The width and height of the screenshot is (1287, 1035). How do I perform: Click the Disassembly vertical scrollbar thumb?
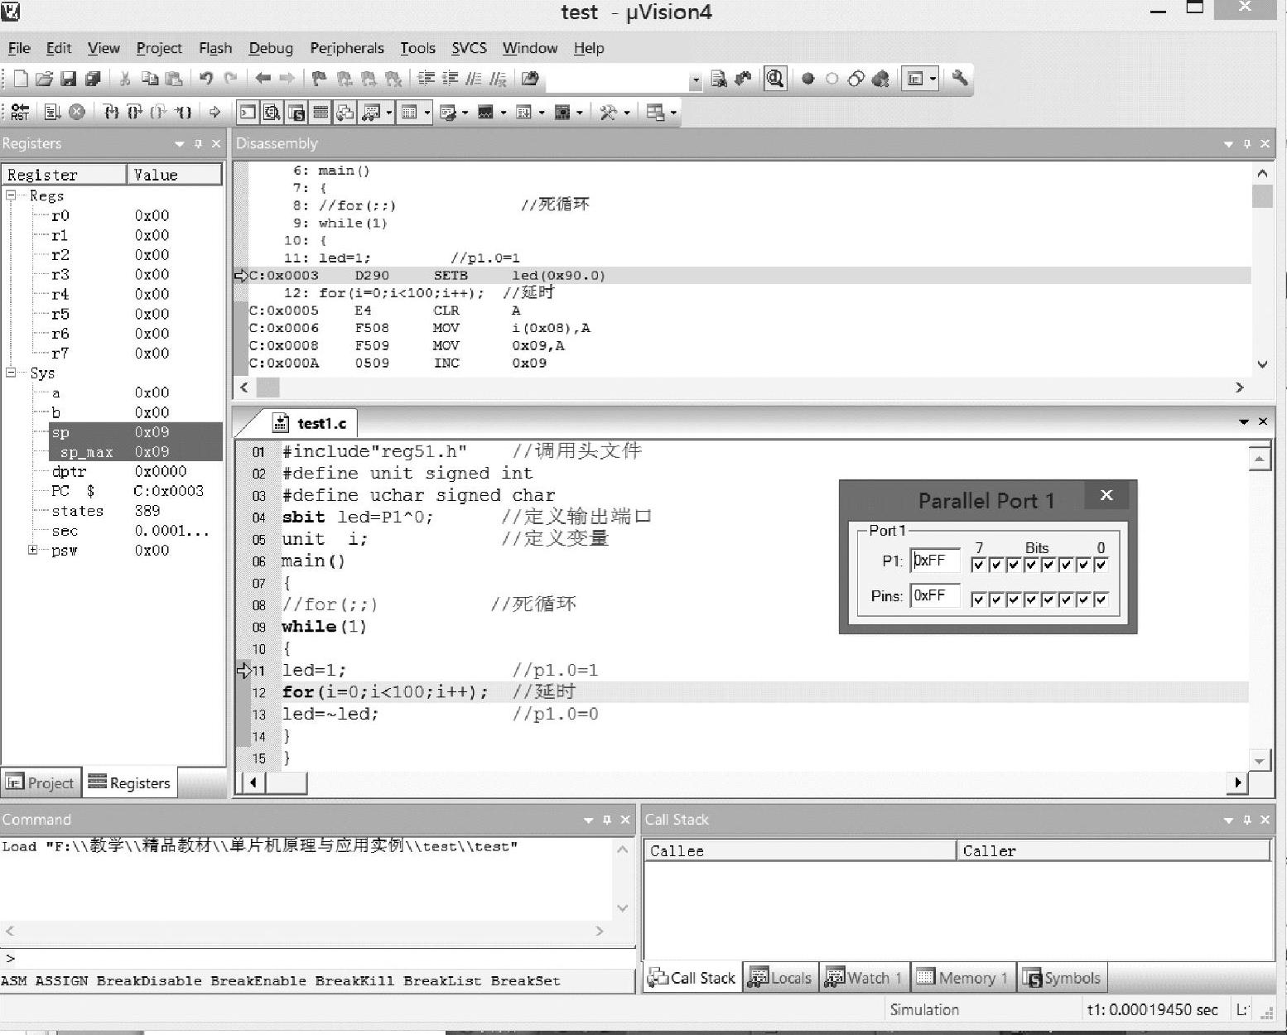1262,197
